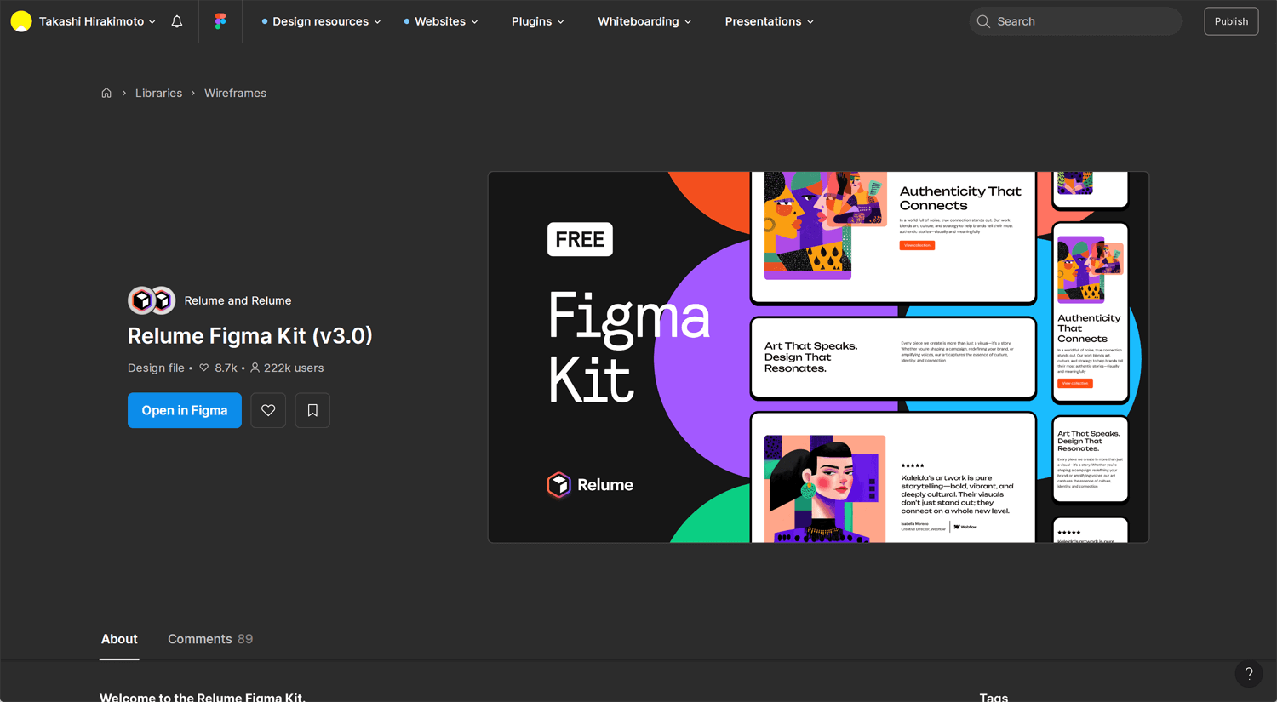
Task: Click the 222k users count
Action: coord(287,368)
